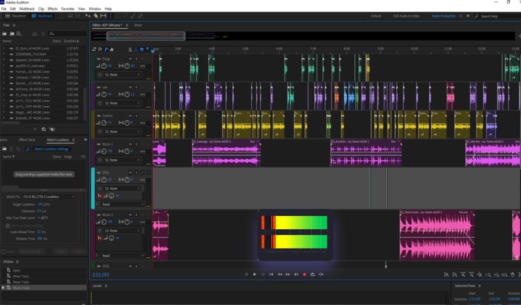Toggle snapping magnet icon above the tracks

(x=142, y=49)
